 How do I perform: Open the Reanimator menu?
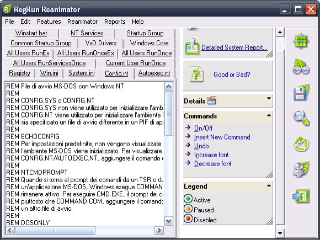coord(82,22)
